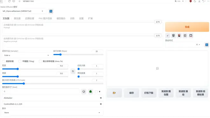Image resolution: width=210 pixels, height=118 pixels.
Task: Click the browser zoom magnifier icon
Action: (x=176, y=1)
